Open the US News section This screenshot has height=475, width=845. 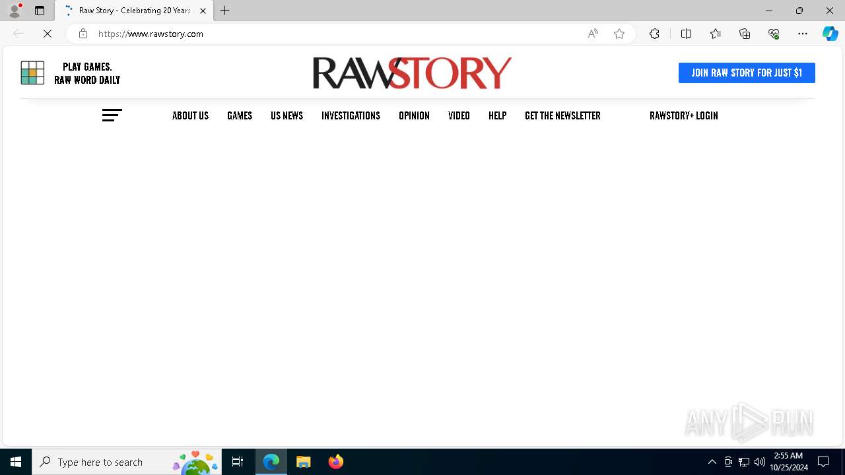point(287,115)
